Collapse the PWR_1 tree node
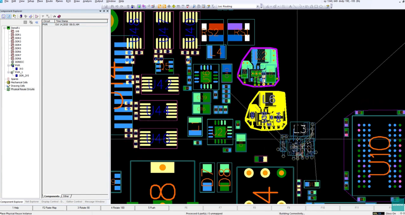This screenshot has height=215, width=405. (x=8, y=72)
